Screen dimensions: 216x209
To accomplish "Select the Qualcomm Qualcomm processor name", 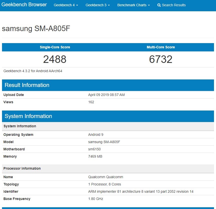I will tap(106, 177).
